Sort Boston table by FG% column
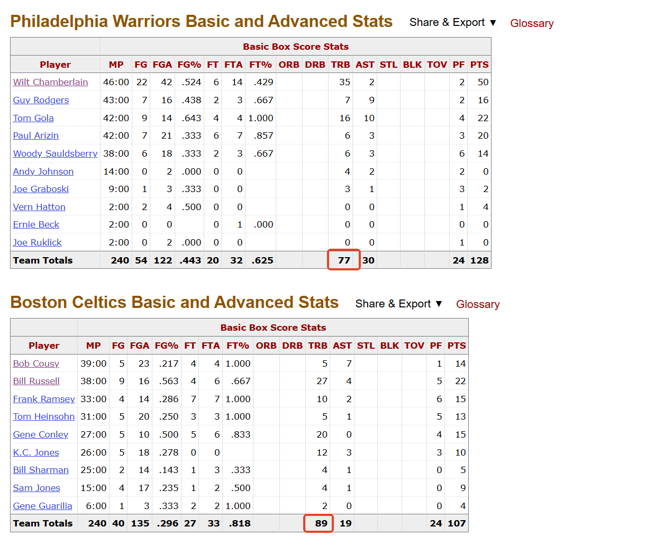655x545 pixels. coord(166,346)
